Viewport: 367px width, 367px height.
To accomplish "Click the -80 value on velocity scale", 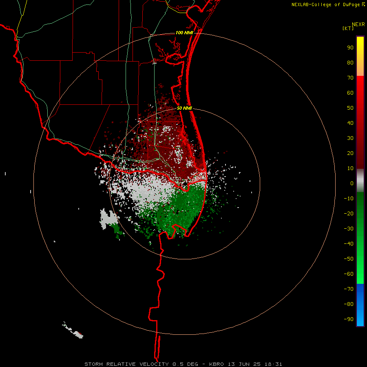I will (x=349, y=304).
